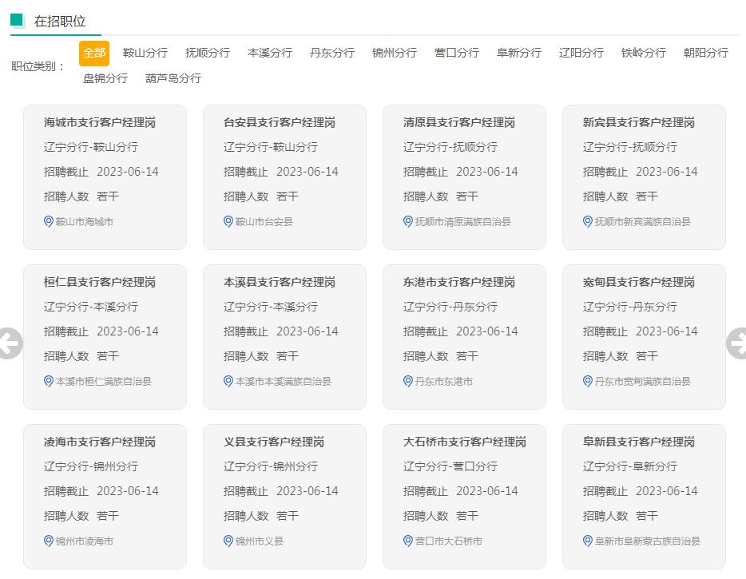746x579 pixels.
Task: Click the 义县支行客户经理岗 card title
Action: click(271, 441)
